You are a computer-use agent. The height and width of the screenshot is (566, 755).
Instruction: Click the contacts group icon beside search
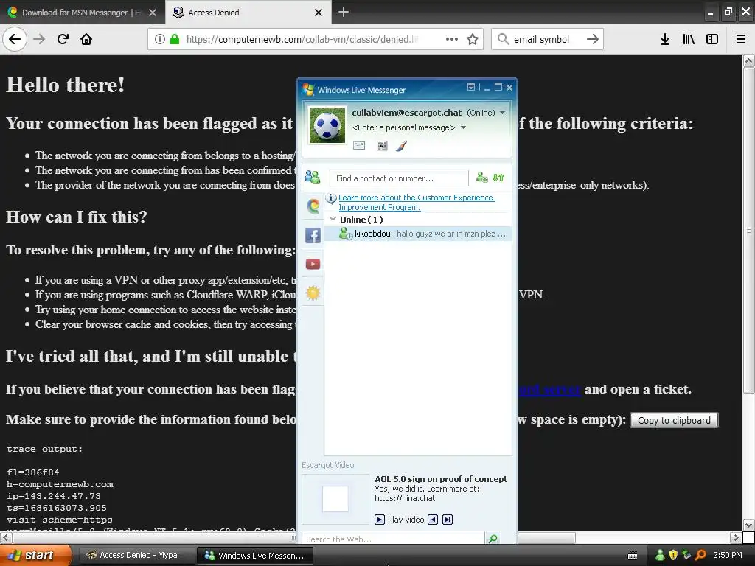coord(312,177)
